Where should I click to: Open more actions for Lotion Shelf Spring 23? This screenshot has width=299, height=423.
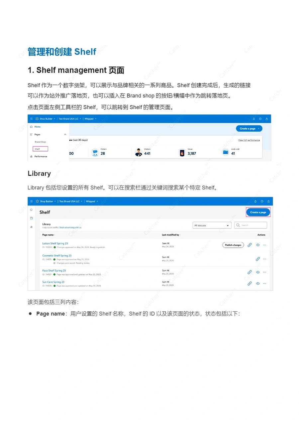(264, 245)
